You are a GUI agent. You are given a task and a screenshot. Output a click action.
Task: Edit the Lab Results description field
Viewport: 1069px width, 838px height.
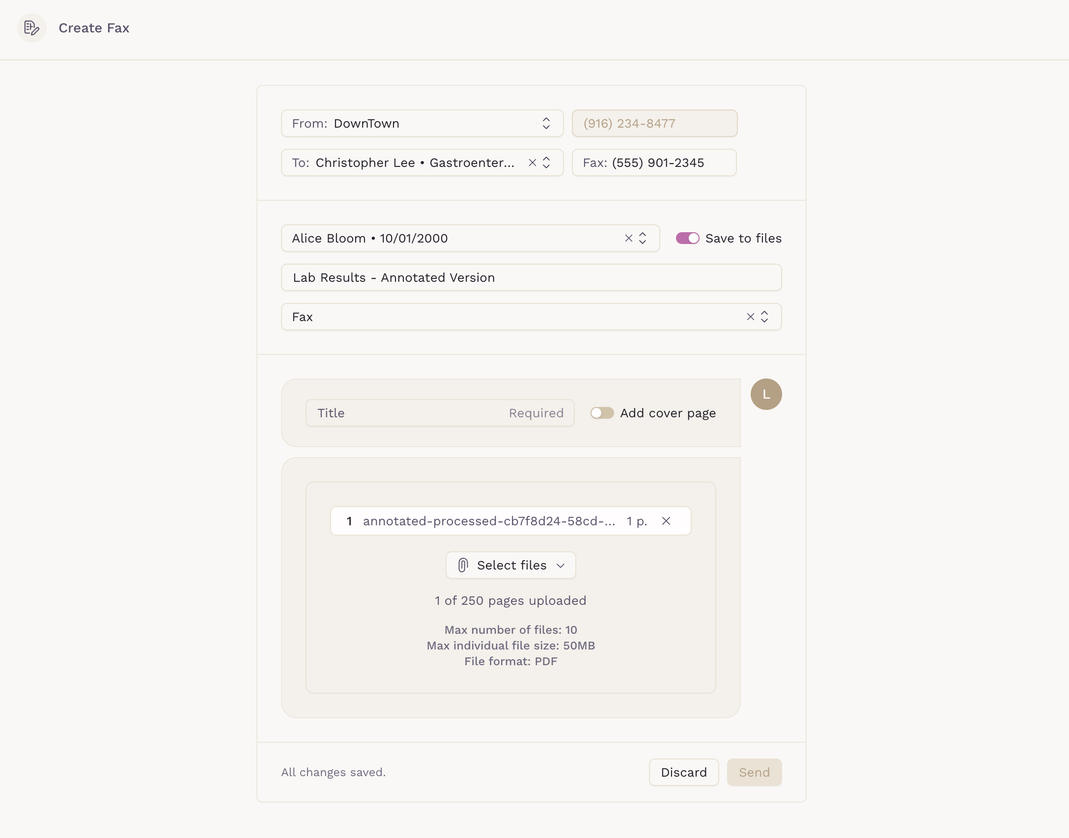click(531, 278)
